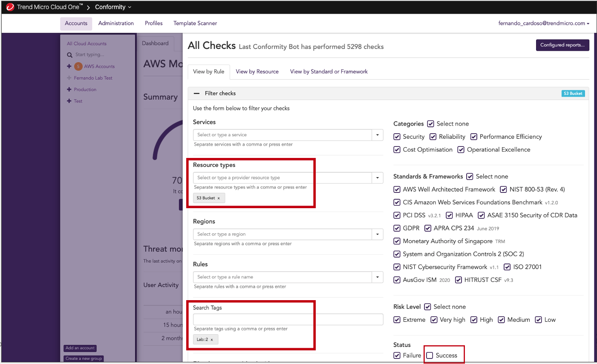Uncheck System and Organization Controls 2
The image size is (597, 364).
(x=397, y=254)
